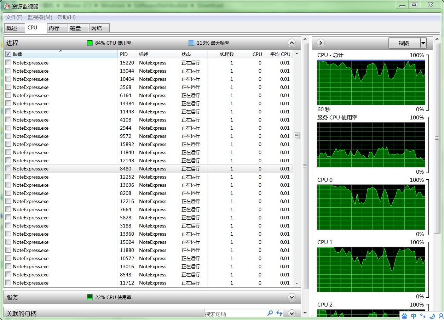
Task: Click the 中 language mode icon
Action: [414, 316]
